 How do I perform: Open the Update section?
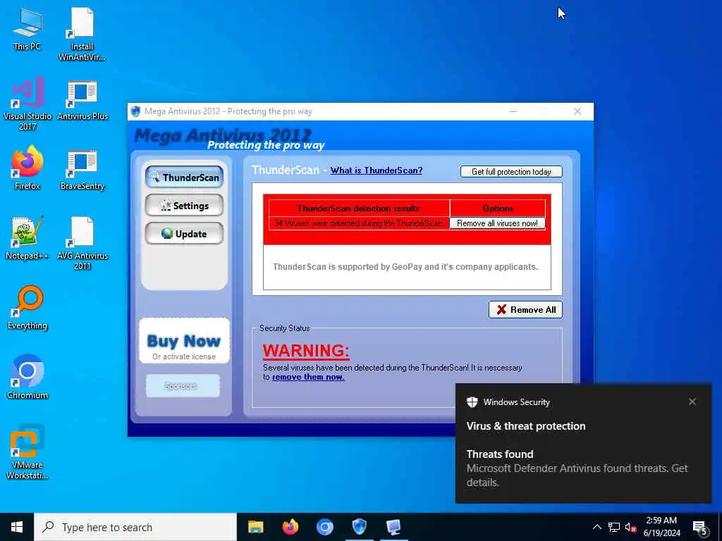[x=184, y=234]
